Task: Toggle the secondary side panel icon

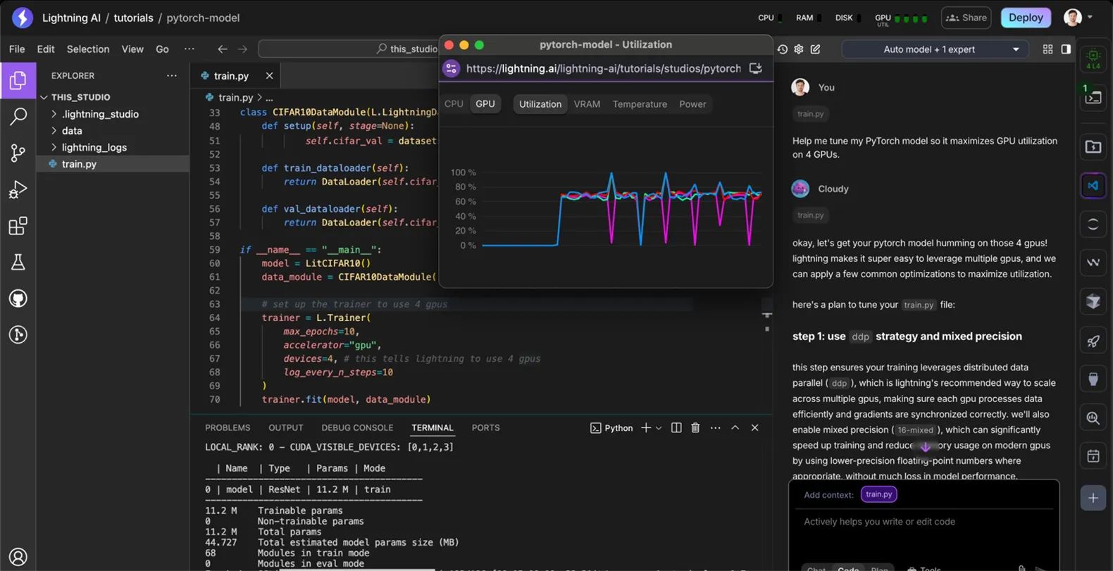Action: tap(1066, 49)
